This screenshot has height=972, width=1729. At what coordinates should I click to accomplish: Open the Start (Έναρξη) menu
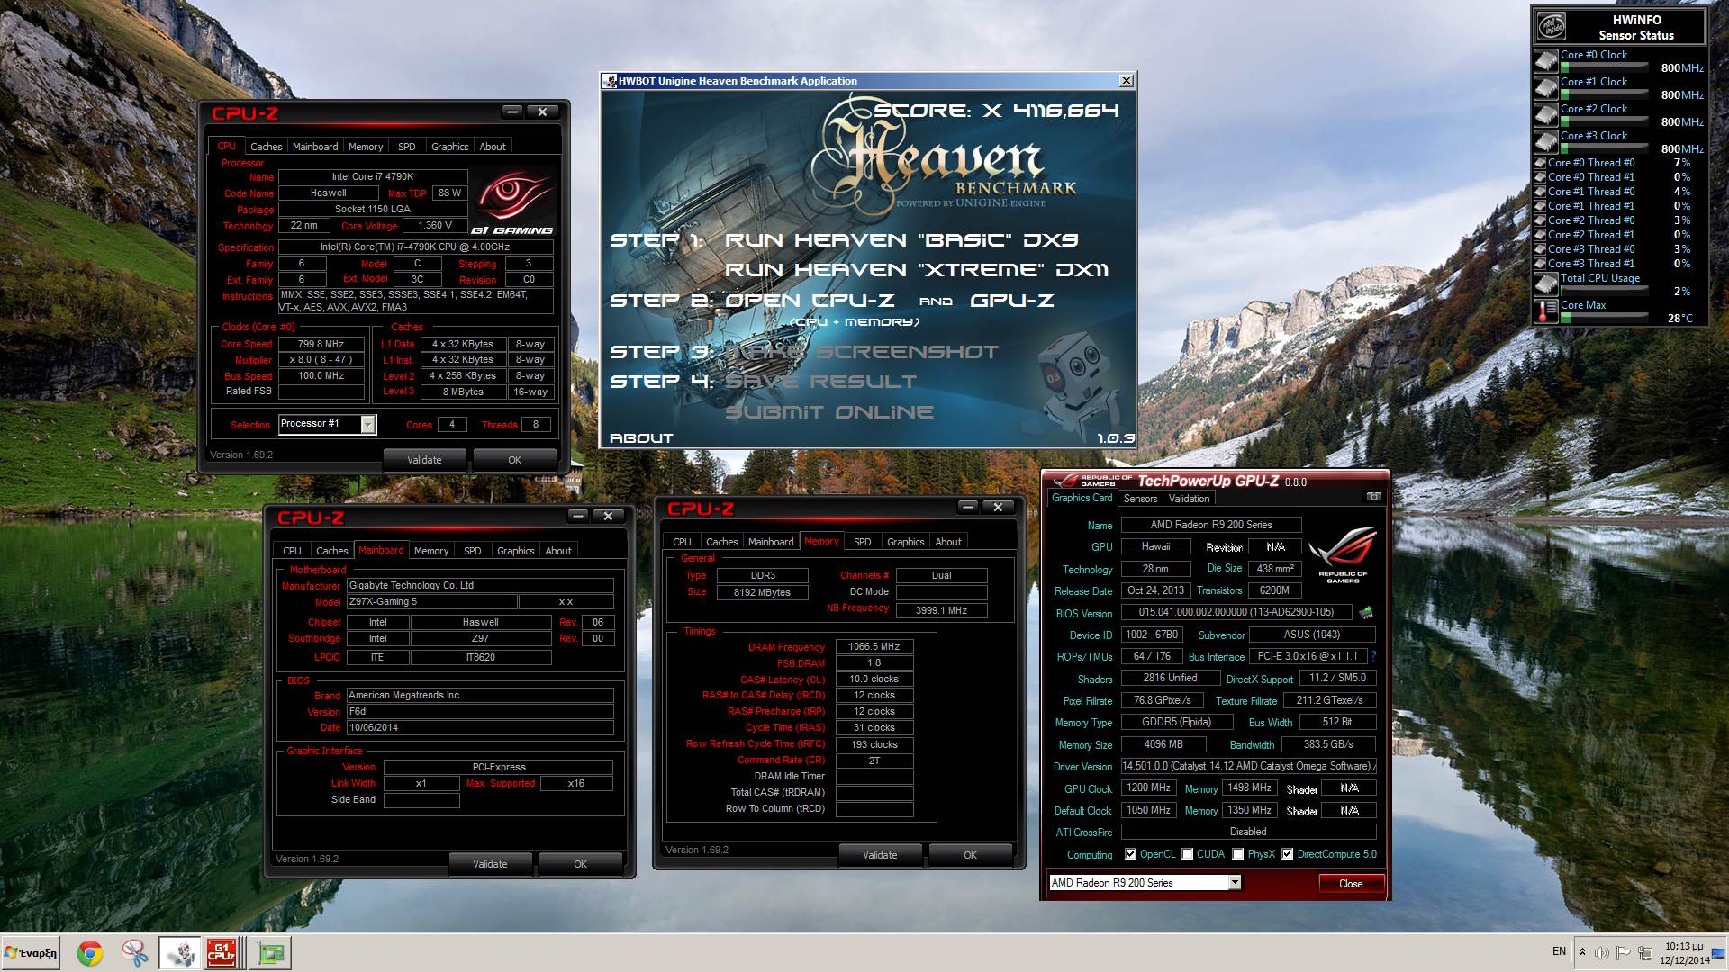pyautogui.click(x=32, y=953)
